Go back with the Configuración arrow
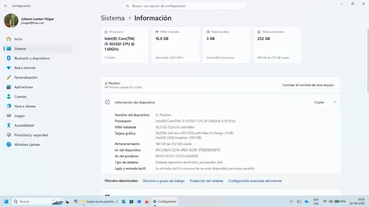The width and height of the screenshot is (369, 207). (6, 6)
